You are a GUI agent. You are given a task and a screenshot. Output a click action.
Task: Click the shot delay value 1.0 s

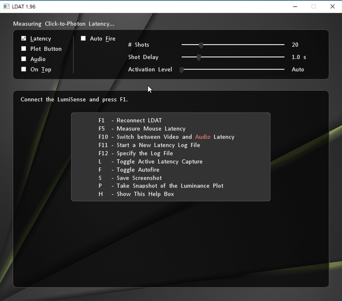[299, 57]
